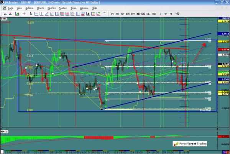The width and height of the screenshot is (230, 154).
Task: Switch chart to 10m timeframe
Action: [x=128, y=14]
